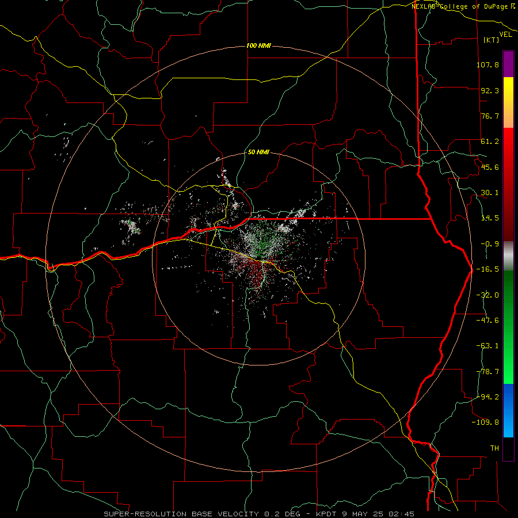Click the yellow-orange segment of the color bar
The width and height of the screenshot is (518, 518).
(x=508, y=102)
